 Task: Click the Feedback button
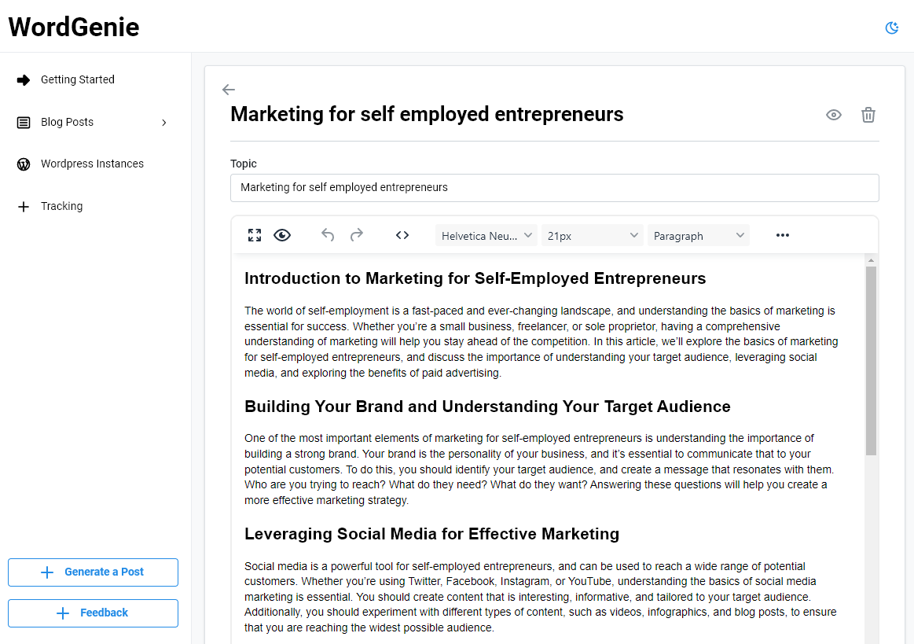point(93,613)
